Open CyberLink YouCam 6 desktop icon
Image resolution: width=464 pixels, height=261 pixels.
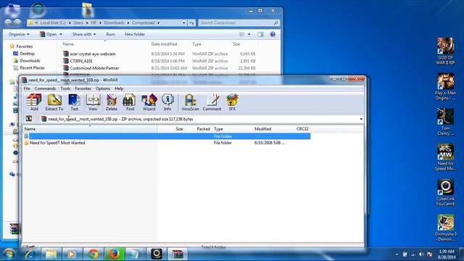point(445,193)
